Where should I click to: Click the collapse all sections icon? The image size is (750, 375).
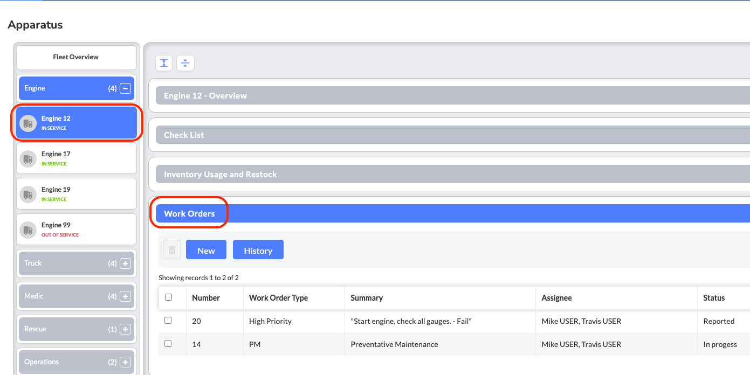185,63
